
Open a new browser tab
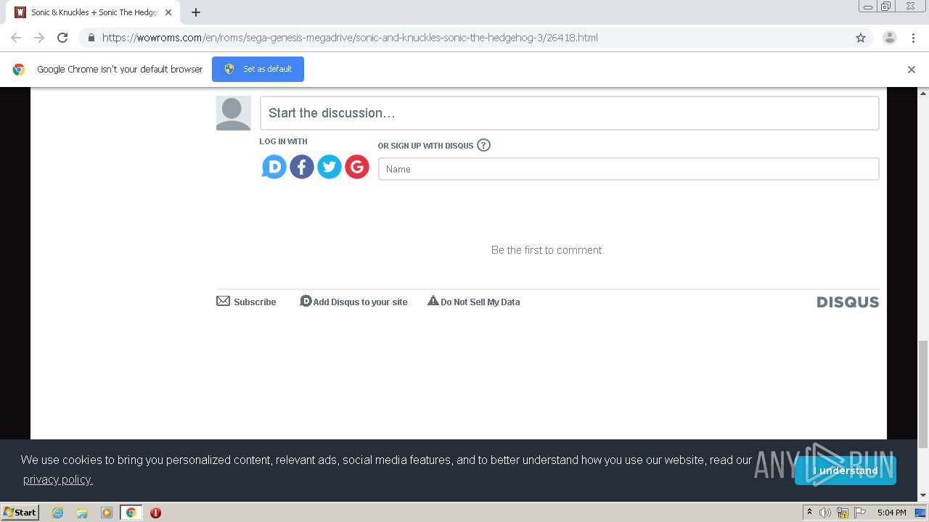pos(196,12)
